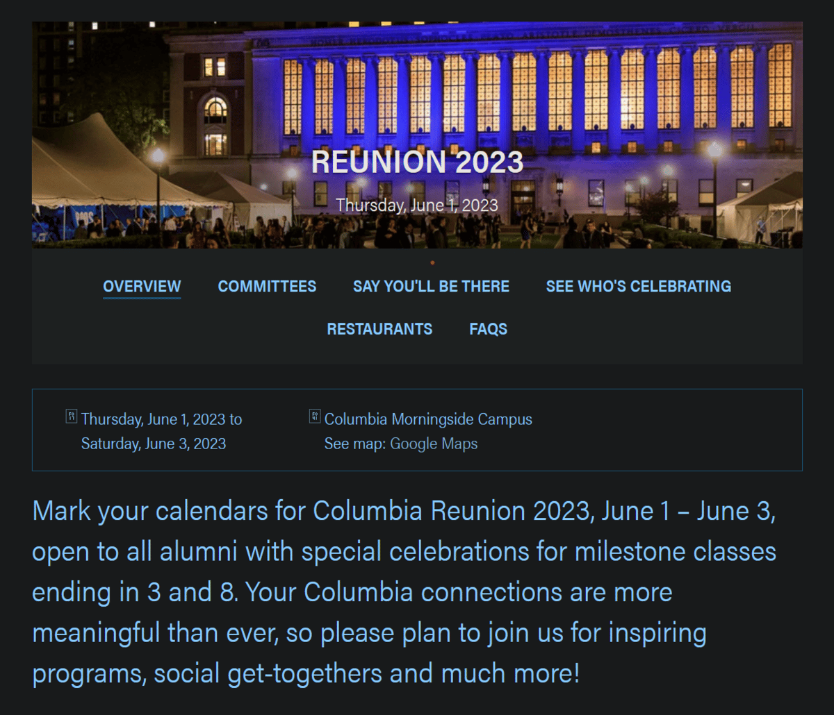Click the 'Mark your calendars' intro paragraph
The height and width of the screenshot is (715, 834).
404,591
